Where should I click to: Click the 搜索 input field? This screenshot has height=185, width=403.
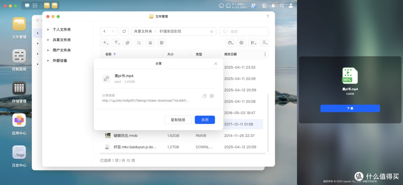[x=244, y=31]
